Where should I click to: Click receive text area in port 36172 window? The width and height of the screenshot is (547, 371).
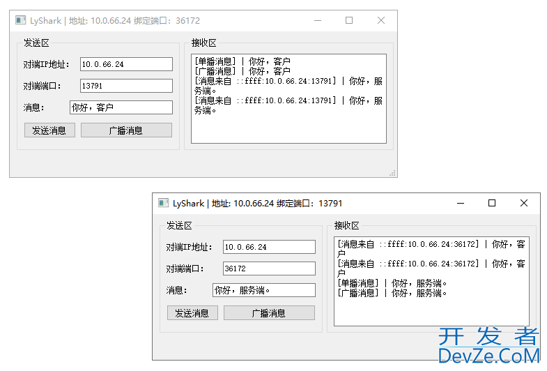pos(289,99)
